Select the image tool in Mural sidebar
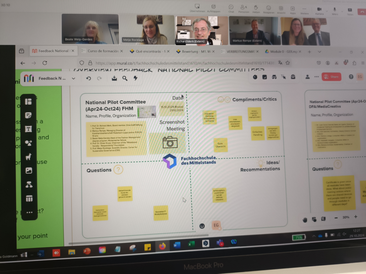The width and height of the screenshot is (366, 274). pyautogui.click(x=29, y=171)
